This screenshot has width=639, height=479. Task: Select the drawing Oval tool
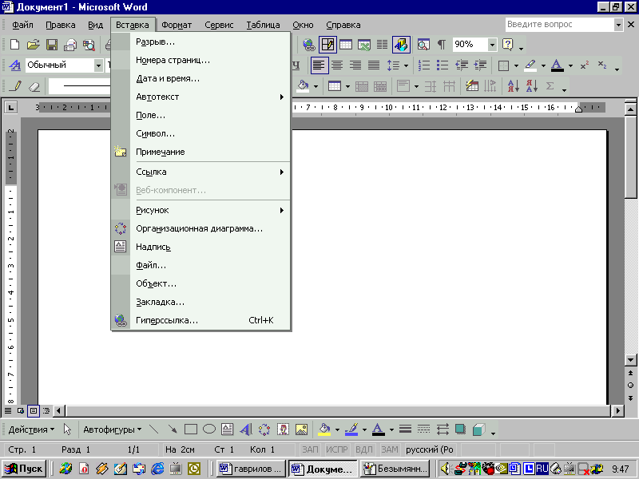point(209,430)
